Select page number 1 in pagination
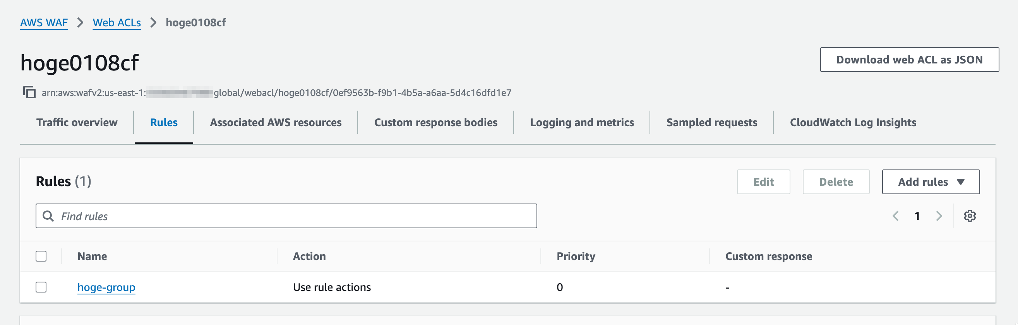 coord(917,216)
